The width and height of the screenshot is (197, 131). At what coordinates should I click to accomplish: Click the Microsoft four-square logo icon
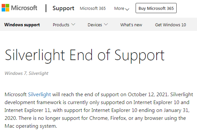click(5, 8)
